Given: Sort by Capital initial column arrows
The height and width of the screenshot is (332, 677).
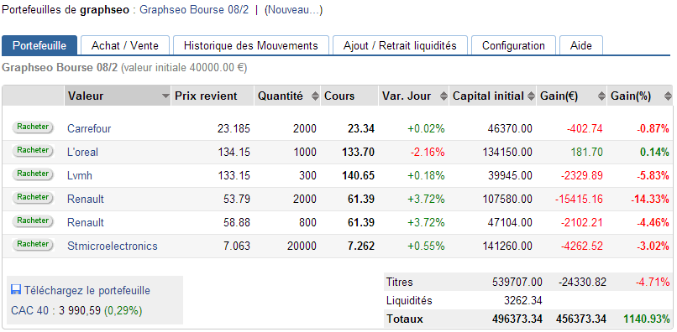Looking at the screenshot, I should point(531,96).
